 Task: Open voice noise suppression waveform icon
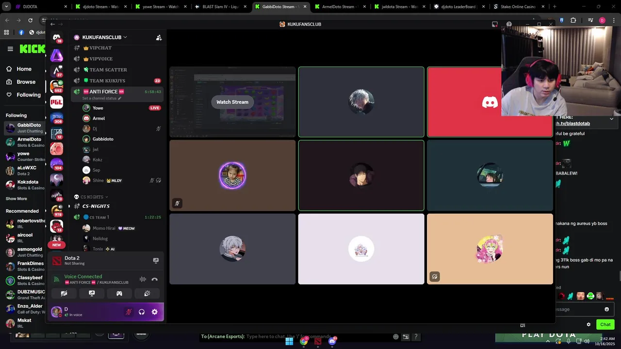(143, 279)
